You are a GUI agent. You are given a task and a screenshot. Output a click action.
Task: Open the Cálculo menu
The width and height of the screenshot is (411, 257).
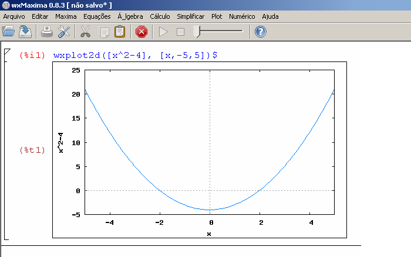pyautogui.click(x=160, y=16)
